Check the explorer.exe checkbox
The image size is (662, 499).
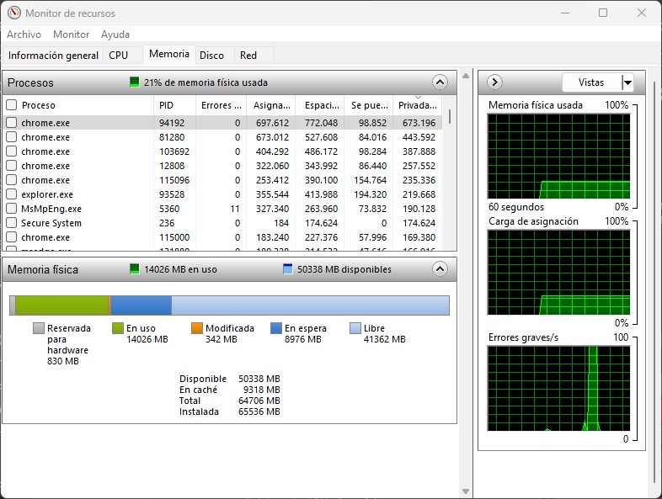pos(12,194)
